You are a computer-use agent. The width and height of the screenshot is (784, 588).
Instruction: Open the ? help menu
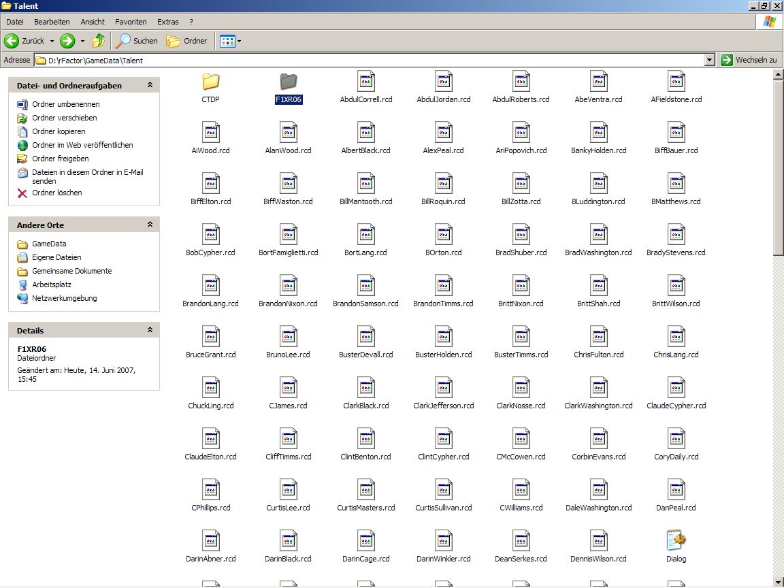pos(191,22)
